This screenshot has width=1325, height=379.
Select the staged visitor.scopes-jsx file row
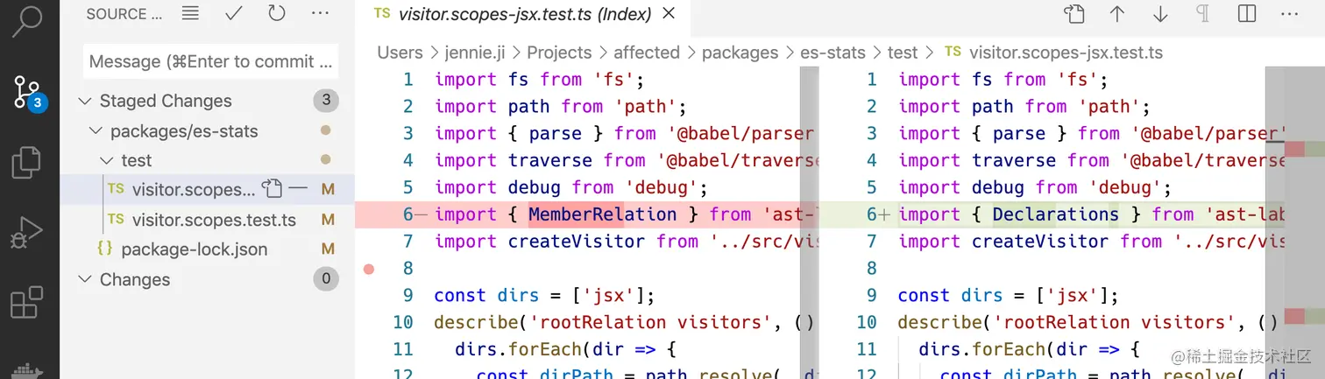point(208,189)
